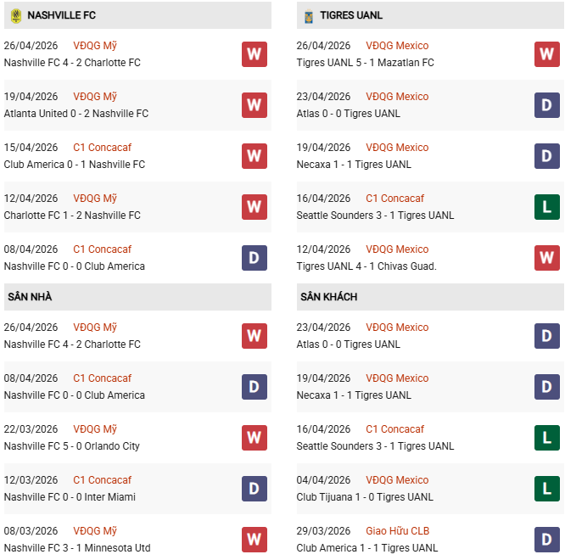Open Nashville FC 3 - 1 Minnesota Utd match
The width and height of the screenshot is (565, 560).
pos(77,548)
